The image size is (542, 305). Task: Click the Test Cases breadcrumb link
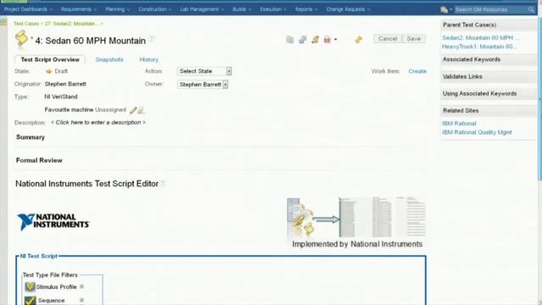point(26,24)
